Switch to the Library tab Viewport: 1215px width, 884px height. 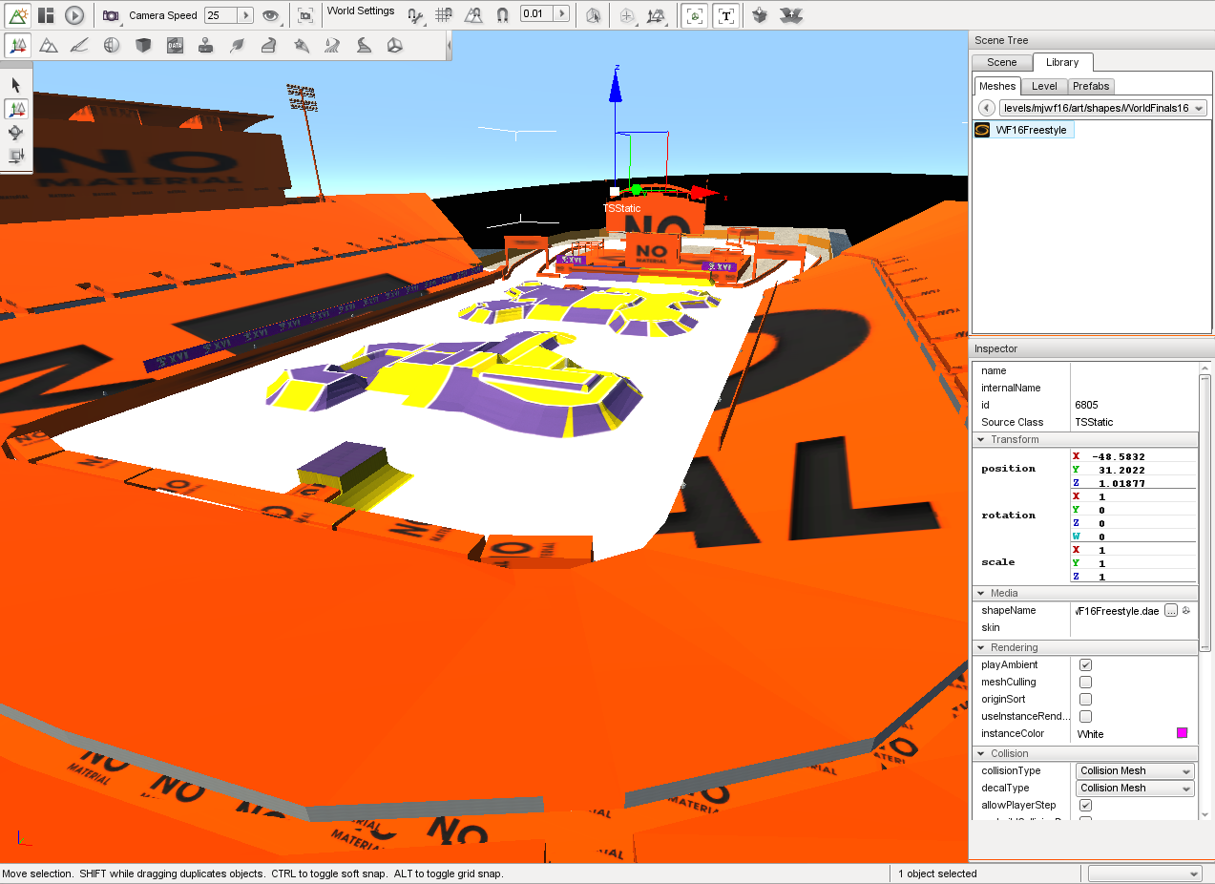1062,62
